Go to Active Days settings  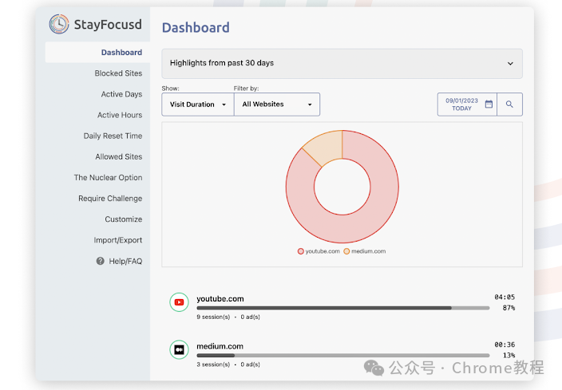[121, 94]
